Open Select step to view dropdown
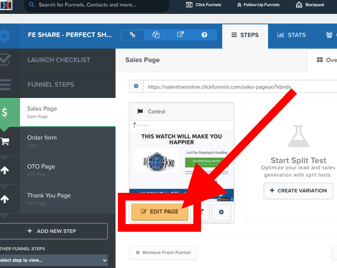Screen dimensions: 337x268 [x=53, y=260]
